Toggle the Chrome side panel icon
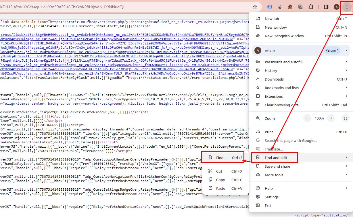The width and height of the screenshot is (353, 217). tap(326, 7)
